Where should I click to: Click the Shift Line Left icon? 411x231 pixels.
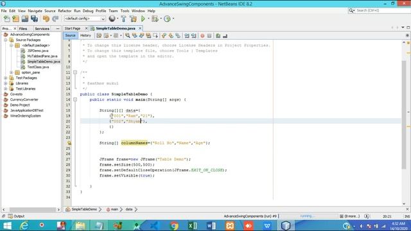pyautogui.click(x=187, y=36)
